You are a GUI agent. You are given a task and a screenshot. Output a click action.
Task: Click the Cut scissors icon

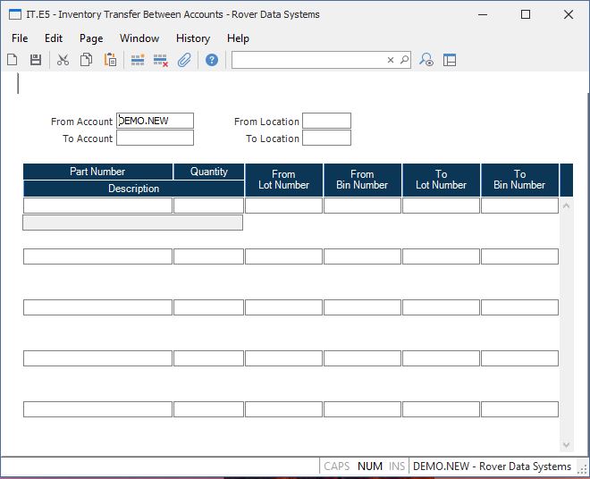coord(63,60)
